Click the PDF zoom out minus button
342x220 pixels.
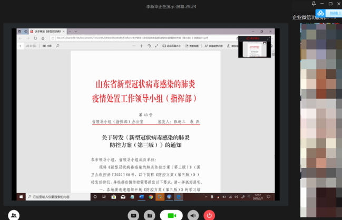click(x=133, y=46)
